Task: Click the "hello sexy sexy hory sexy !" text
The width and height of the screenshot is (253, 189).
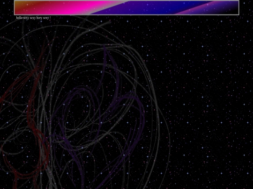Action: click(33, 18)
